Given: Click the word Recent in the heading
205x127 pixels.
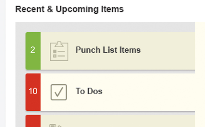Looking at the screenshot, I should click(x=30, y=9).
